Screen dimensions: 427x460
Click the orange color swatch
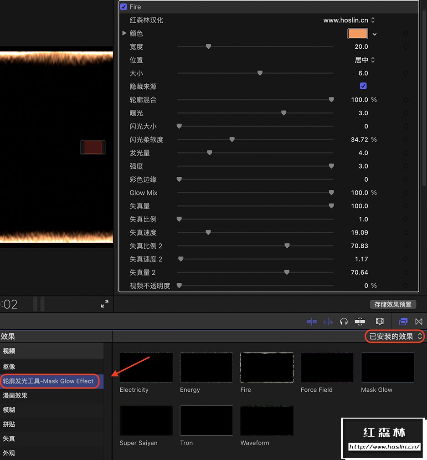(357, 33)
